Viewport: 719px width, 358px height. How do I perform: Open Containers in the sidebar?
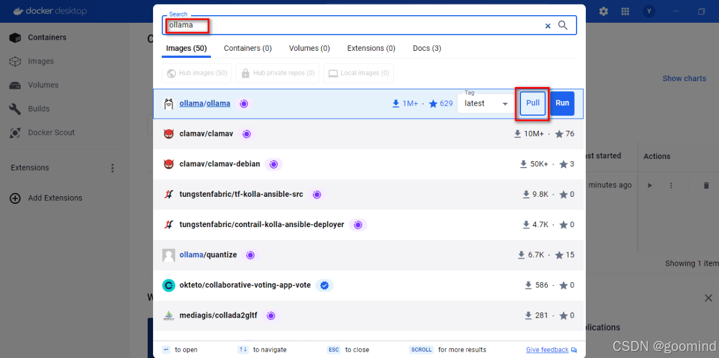pos(47,37)
